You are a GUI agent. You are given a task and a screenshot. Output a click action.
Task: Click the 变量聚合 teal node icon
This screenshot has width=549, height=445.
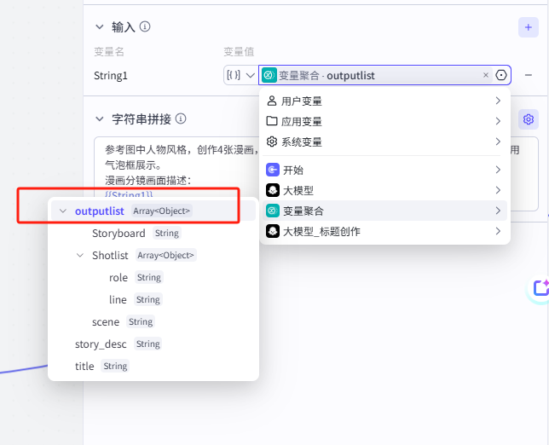coord(273,211)
